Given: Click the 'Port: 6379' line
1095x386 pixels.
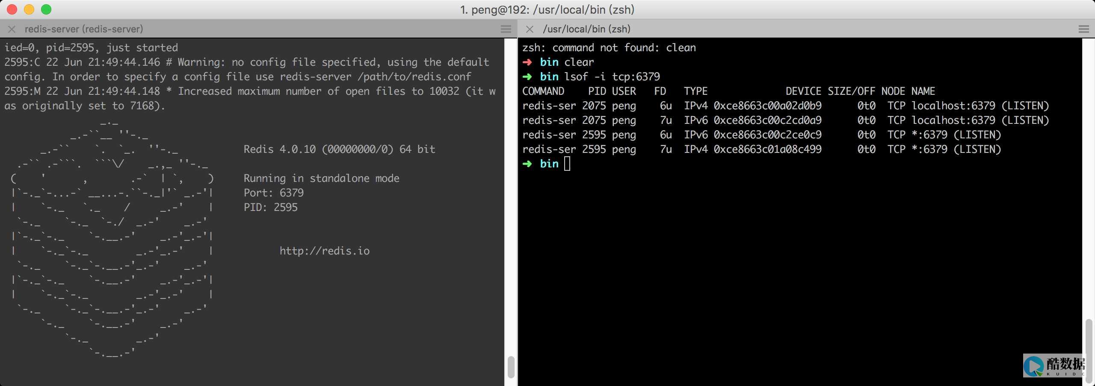Looking at the screenshot, I should 273,193.
